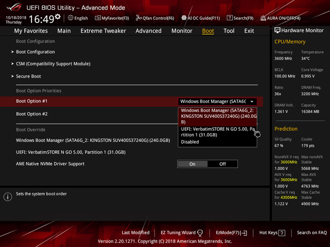Click the Prediction section heading
The height and width of the screenshot is (247, 330).
286,129
